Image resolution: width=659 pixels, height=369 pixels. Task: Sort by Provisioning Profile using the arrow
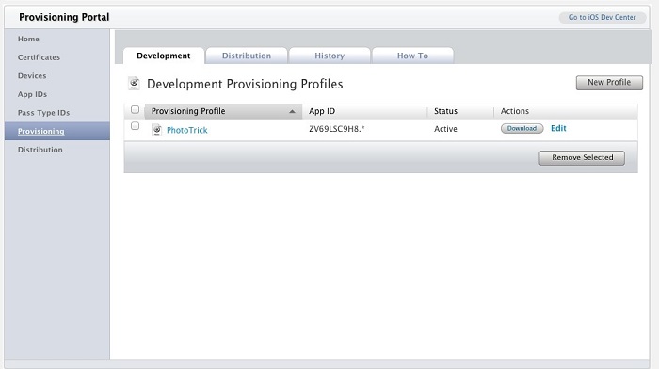pos(292,111)
